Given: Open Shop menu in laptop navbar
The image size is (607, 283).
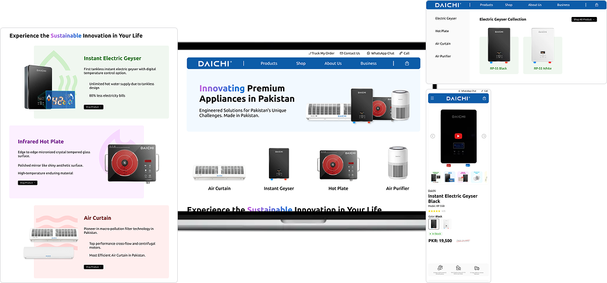Looking at the screenshot, I should (301, 64).
